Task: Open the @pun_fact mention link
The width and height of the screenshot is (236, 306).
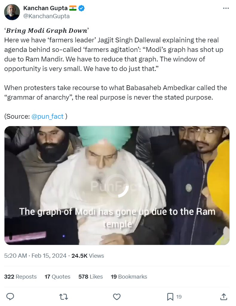Action: coord(47,116)
